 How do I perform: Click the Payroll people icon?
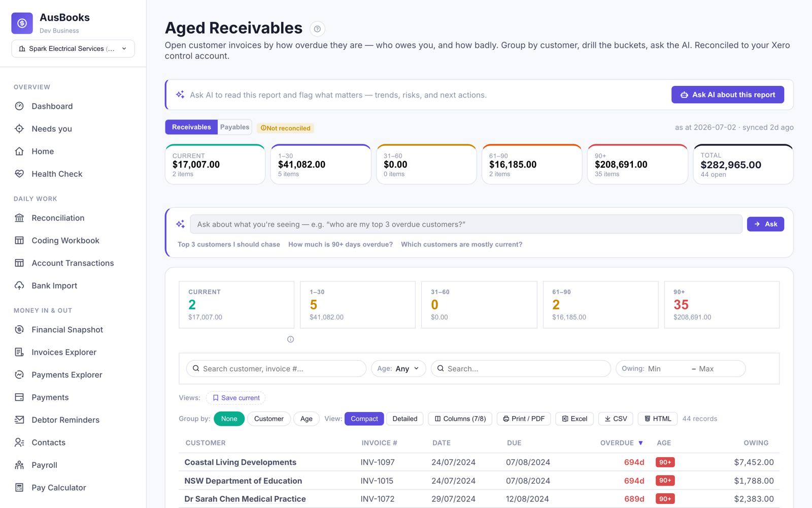[19, 465]
